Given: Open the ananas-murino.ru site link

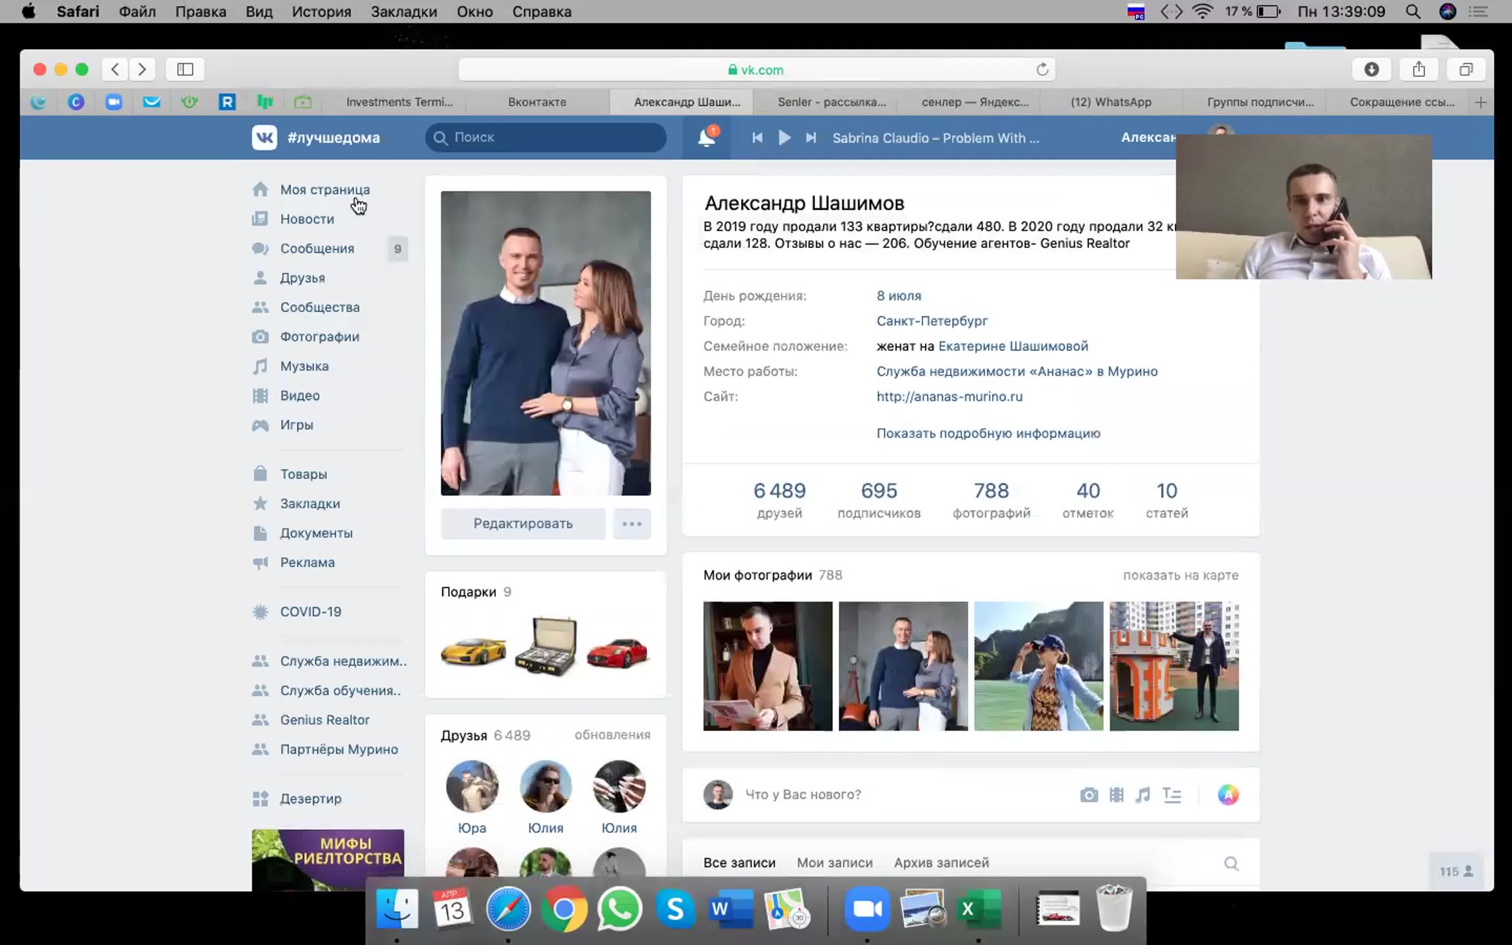Looking at the screenshot, I should pos(949,396).
